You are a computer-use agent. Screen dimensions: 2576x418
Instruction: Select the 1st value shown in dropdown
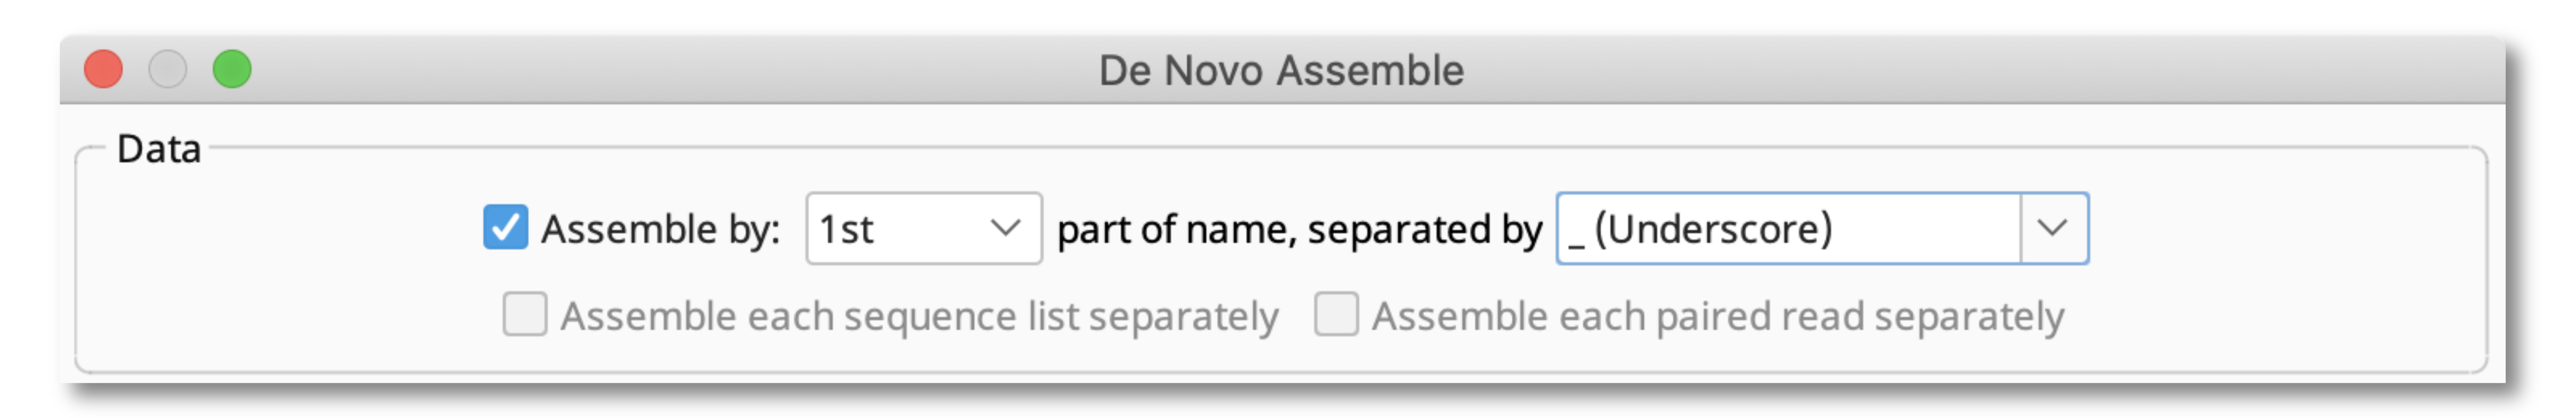pos(846,229)
